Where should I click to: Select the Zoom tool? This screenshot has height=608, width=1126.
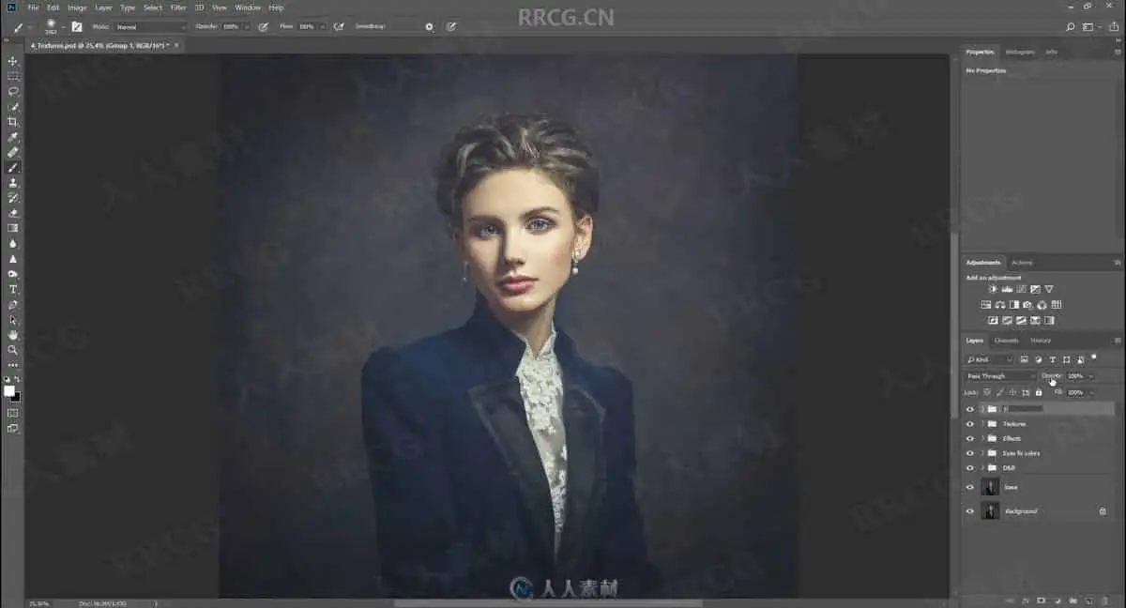coord(13,349)
